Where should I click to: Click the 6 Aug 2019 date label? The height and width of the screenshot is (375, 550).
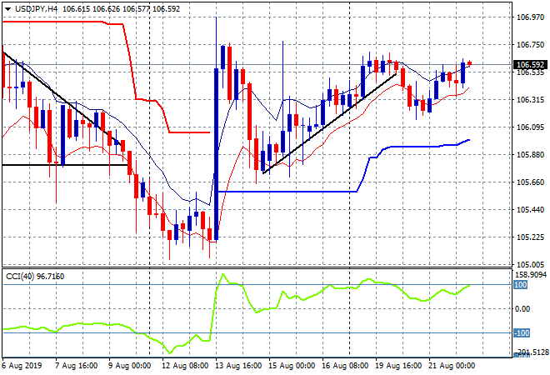[22, 366]
